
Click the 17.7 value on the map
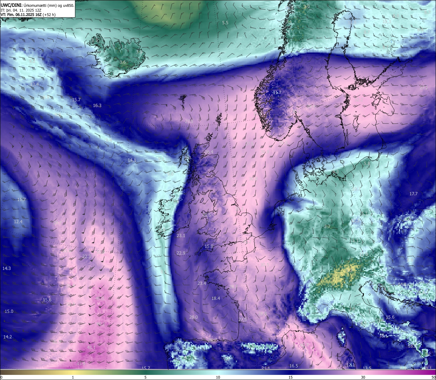[413, 194]
